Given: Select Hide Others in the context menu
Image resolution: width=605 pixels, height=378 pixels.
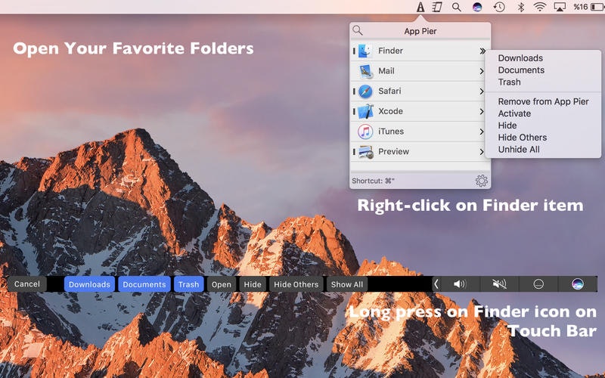Looking at the screenshot, I should pos(522,138).
